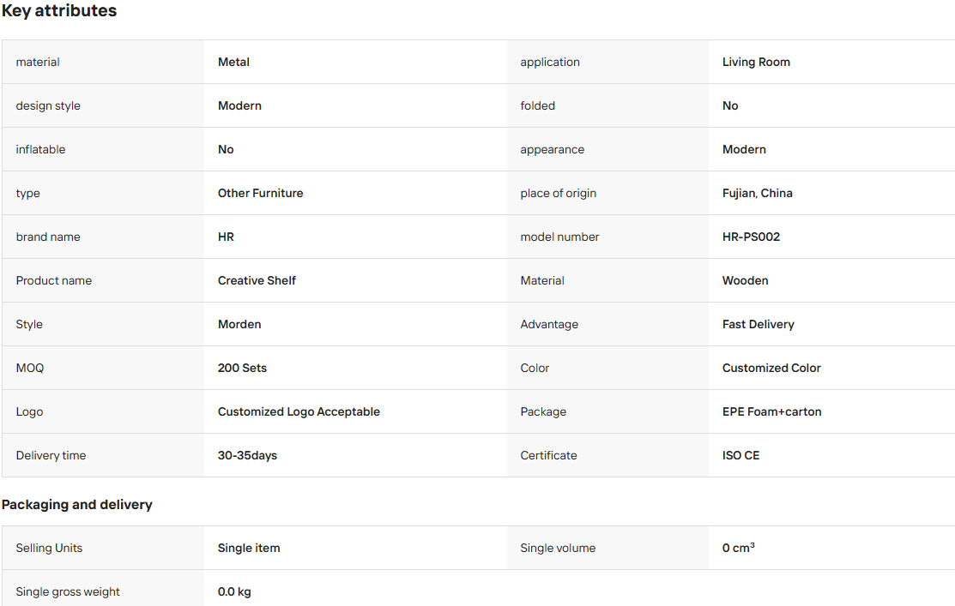Select the Other Furniture type value
The height and width of the screenshot is (606, 955).
261,193
